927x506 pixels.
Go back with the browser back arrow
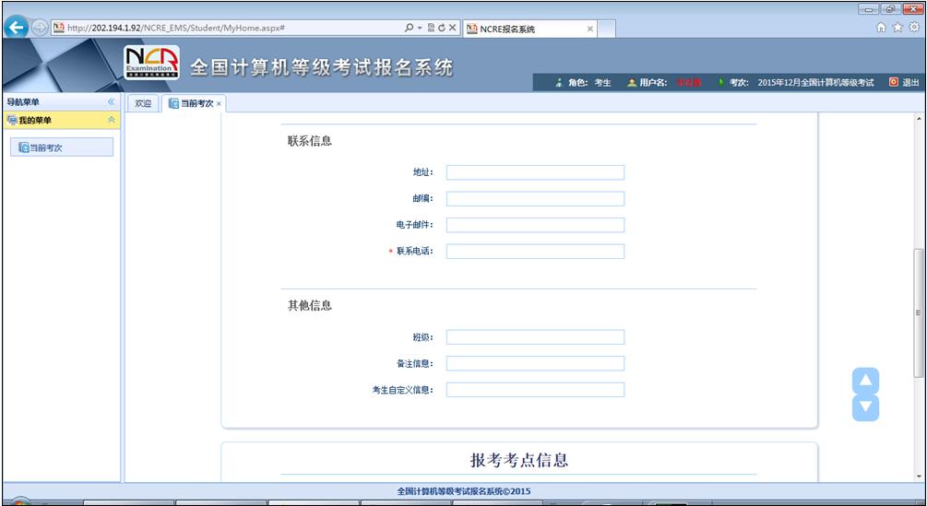point(16,27)
